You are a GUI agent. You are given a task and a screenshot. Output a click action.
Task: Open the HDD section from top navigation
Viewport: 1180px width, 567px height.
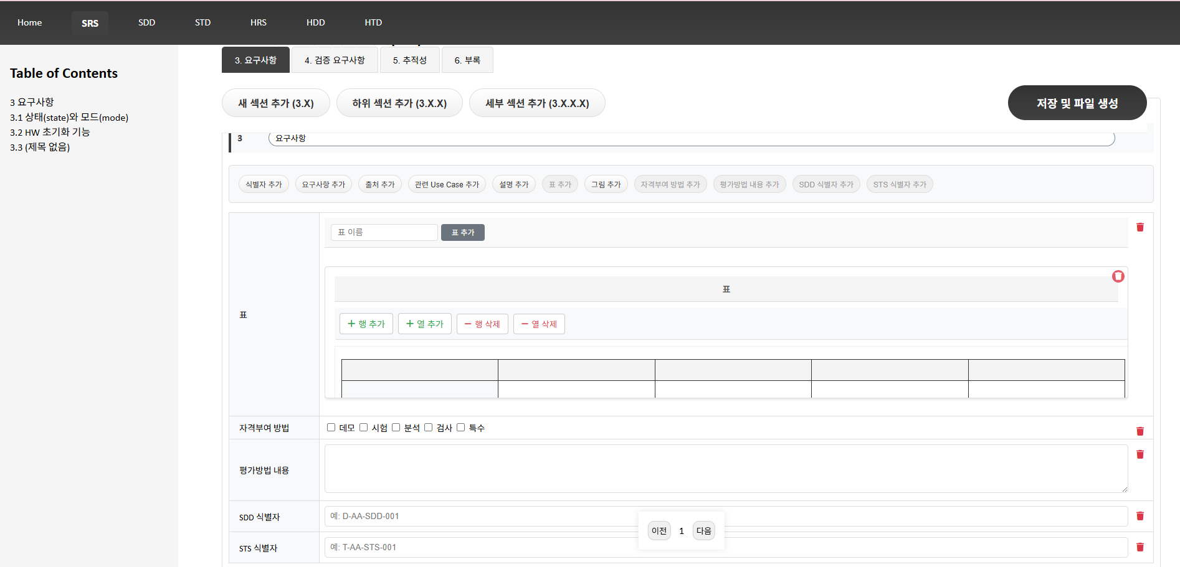(x=315, y=22)
